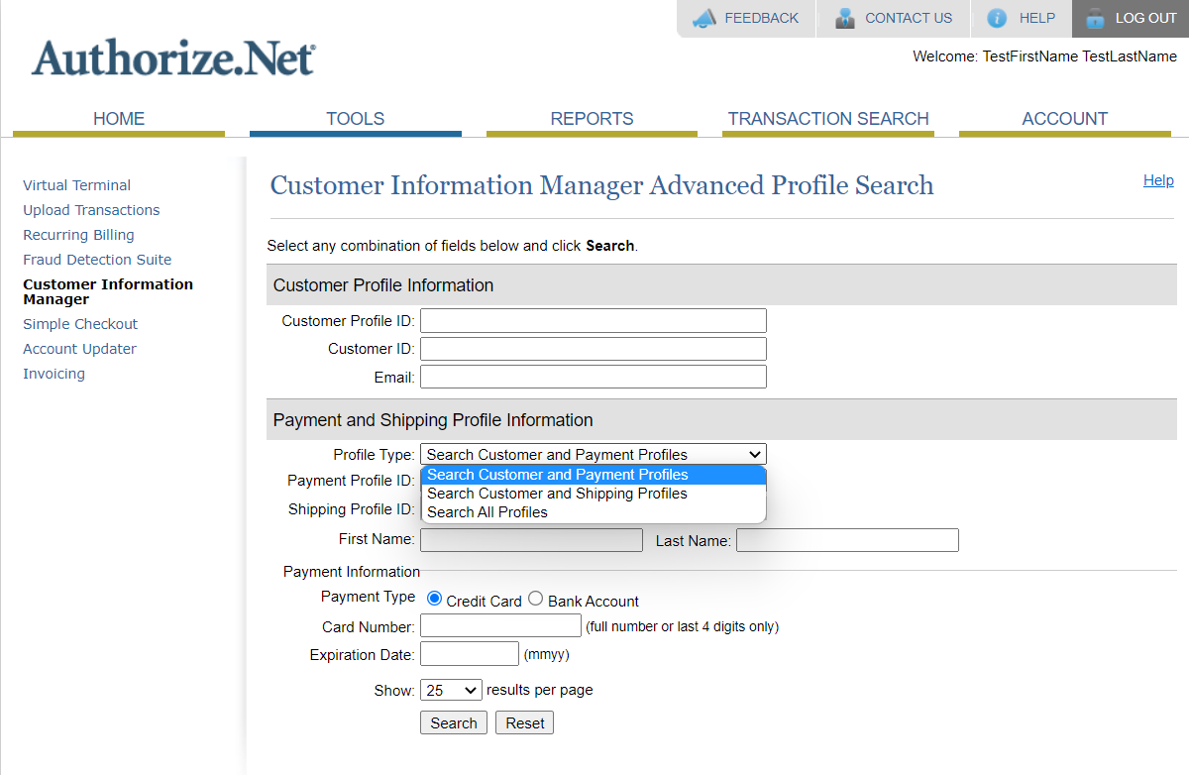The height and width of the screenshot is (775, 1189).
Task: Open Fraud Detection Suite in sidebar
Action: click(97, 260)
